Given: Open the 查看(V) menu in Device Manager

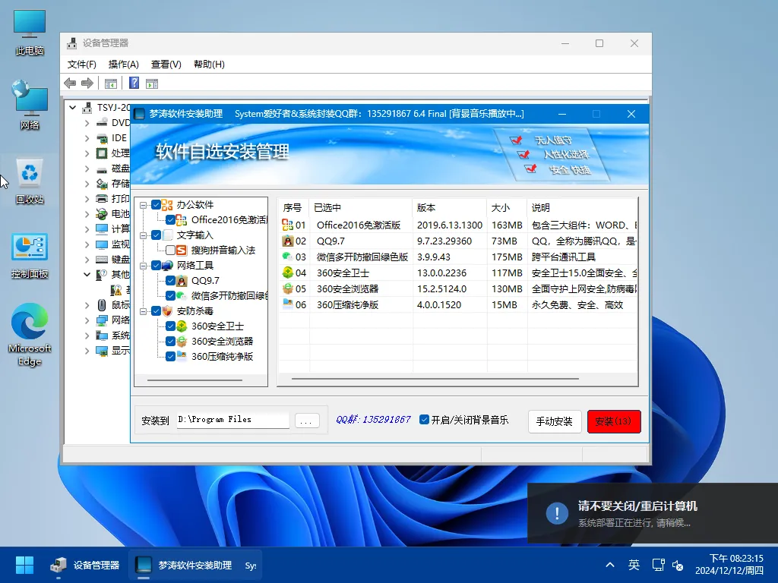Looking at the screenshot, I should [x=164, y=64].
